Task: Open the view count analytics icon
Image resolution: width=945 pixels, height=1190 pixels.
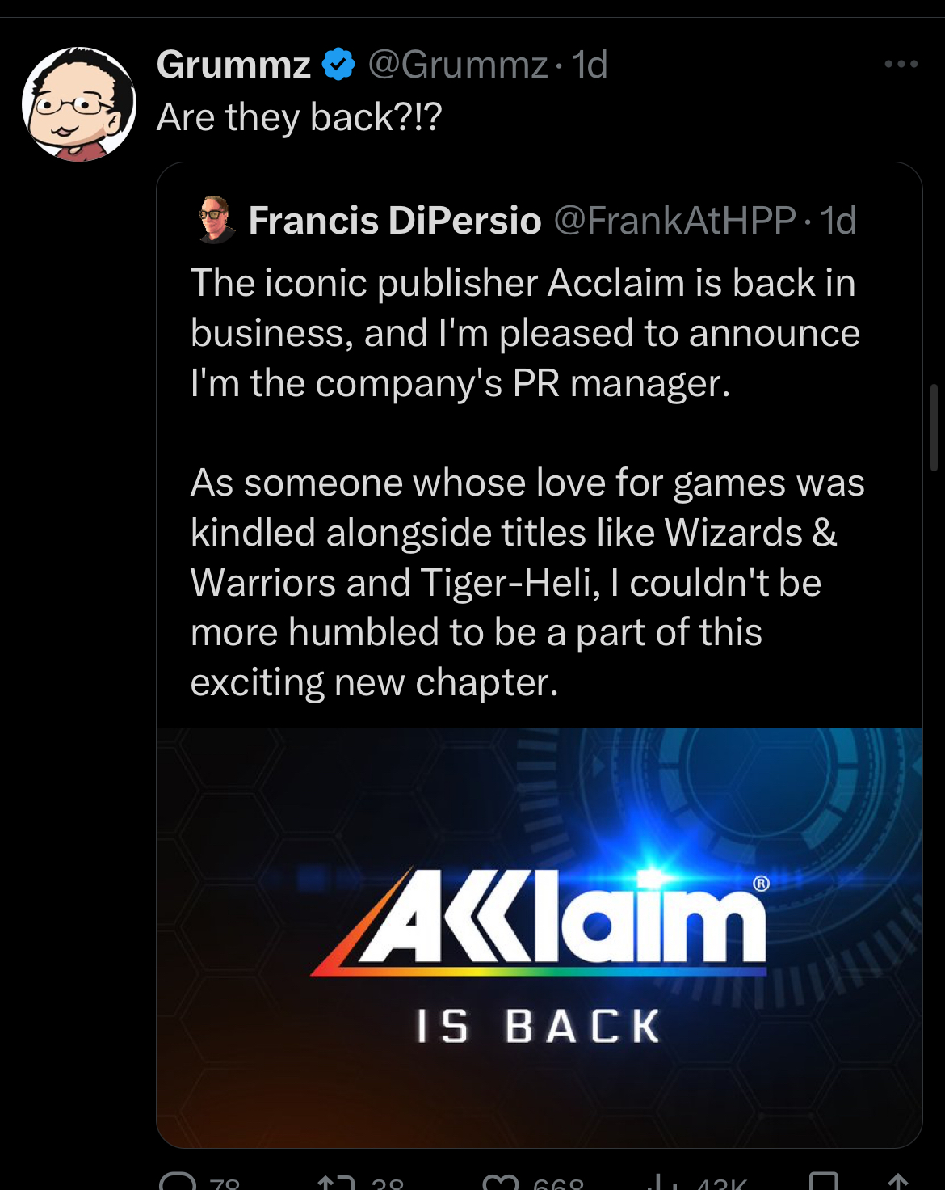Action: point(664,1182)
